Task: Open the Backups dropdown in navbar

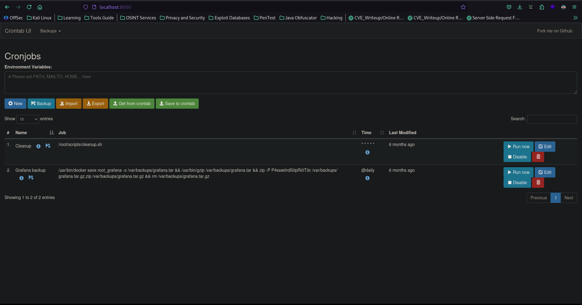Action: (50, 31)
